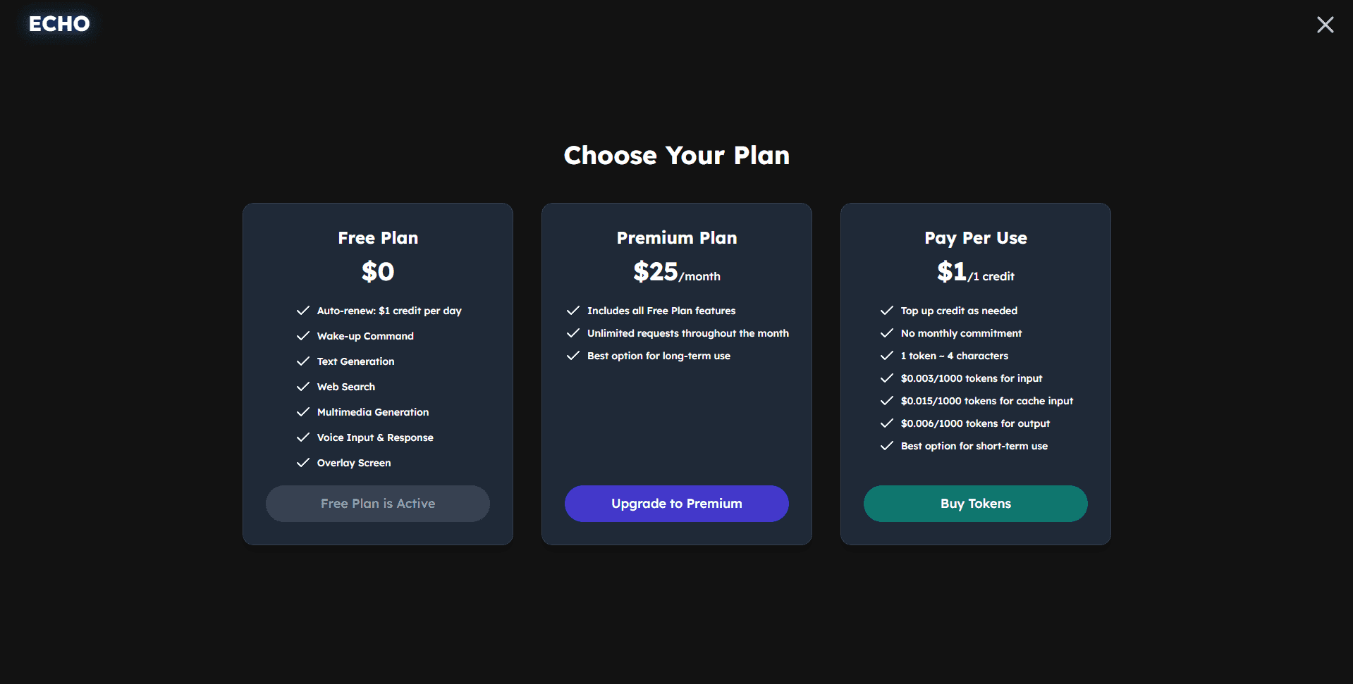Image resolution: width=1353 pixels, height=684 pixels.
Task: Select the Free Plan card title
Action: tap(378, 238)
